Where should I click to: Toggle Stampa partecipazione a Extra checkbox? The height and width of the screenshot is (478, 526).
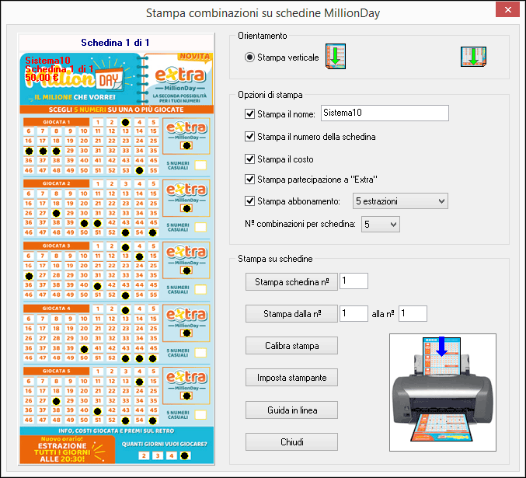(x=249, y=180)
